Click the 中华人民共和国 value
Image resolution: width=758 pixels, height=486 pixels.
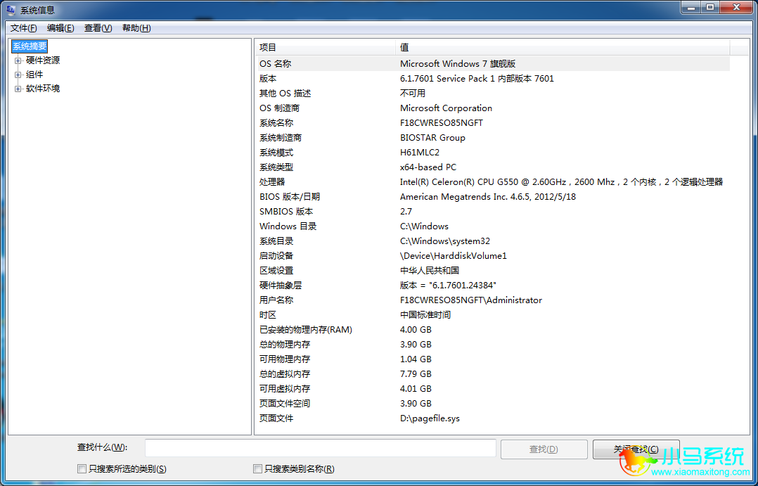coord(430,270)
